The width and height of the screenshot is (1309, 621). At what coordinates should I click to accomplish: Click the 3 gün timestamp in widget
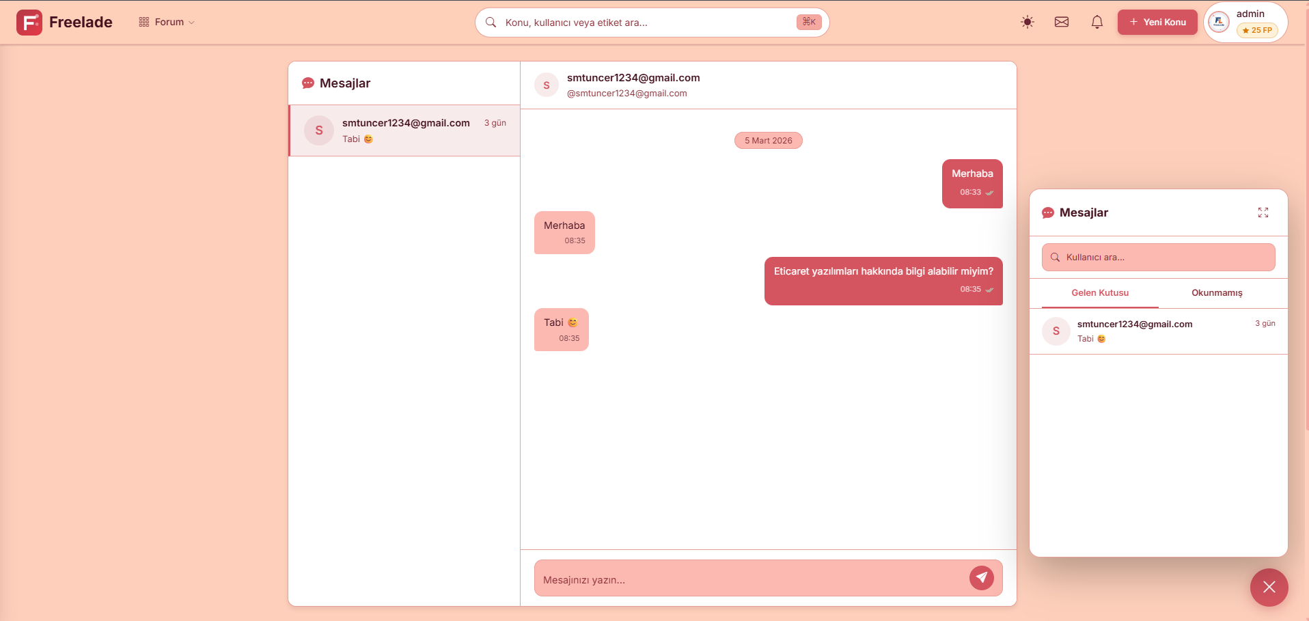(x=1265, y=323)
